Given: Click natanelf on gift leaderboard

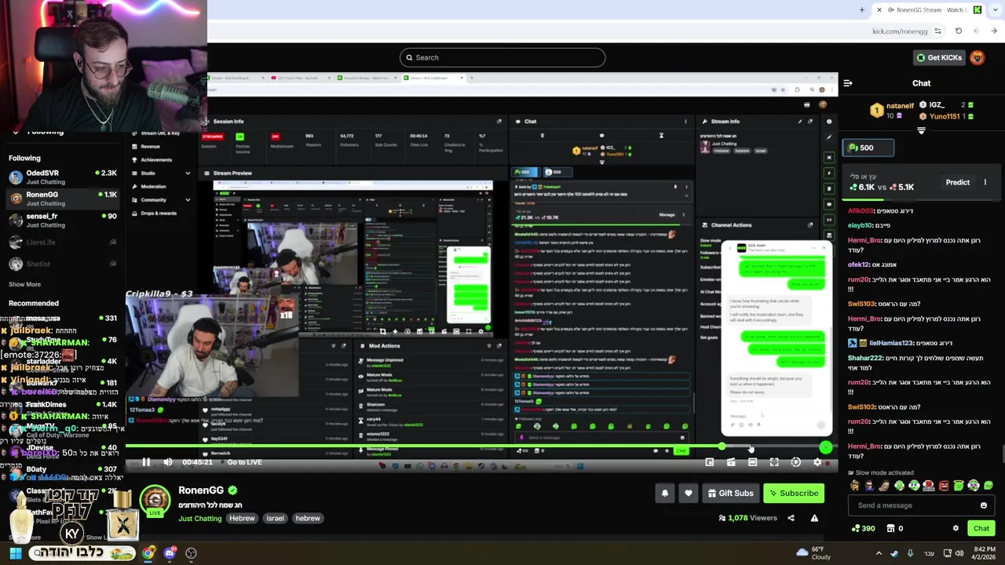Looking at the screenshot, I should (900, 105).
